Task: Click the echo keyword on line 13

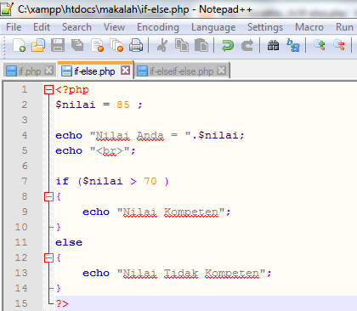Action: point(96,273)
